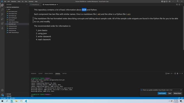Screen dimensions: 184x103
Task: Split the terminal panel
Action: tap(175, 74)
